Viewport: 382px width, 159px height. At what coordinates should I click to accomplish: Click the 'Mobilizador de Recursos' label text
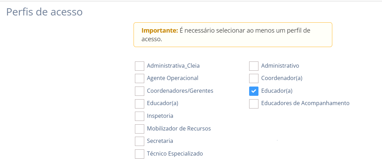[179, 129]
